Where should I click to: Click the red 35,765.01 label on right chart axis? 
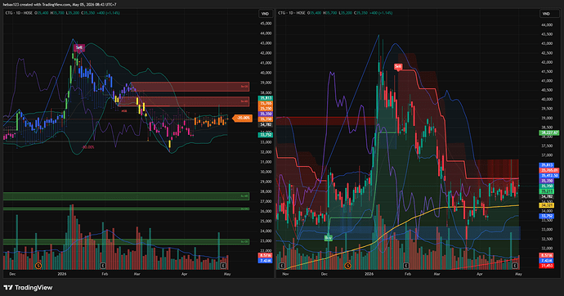(549, 170)
